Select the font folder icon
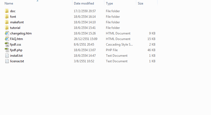Image resolution: width=211 pixels, height=115 pixels. [7, 17]
